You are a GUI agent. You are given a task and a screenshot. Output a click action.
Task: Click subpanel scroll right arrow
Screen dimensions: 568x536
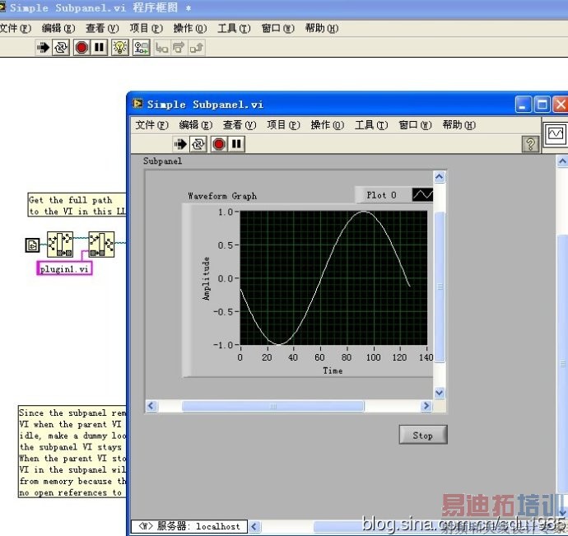pos(426,406)
